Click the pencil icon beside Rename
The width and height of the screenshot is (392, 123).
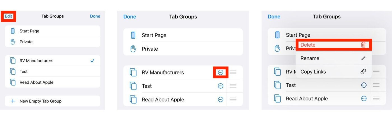tap(363, 58)
